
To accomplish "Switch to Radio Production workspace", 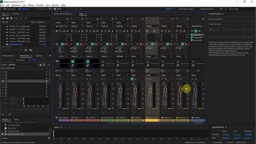I will click(207, 9).
